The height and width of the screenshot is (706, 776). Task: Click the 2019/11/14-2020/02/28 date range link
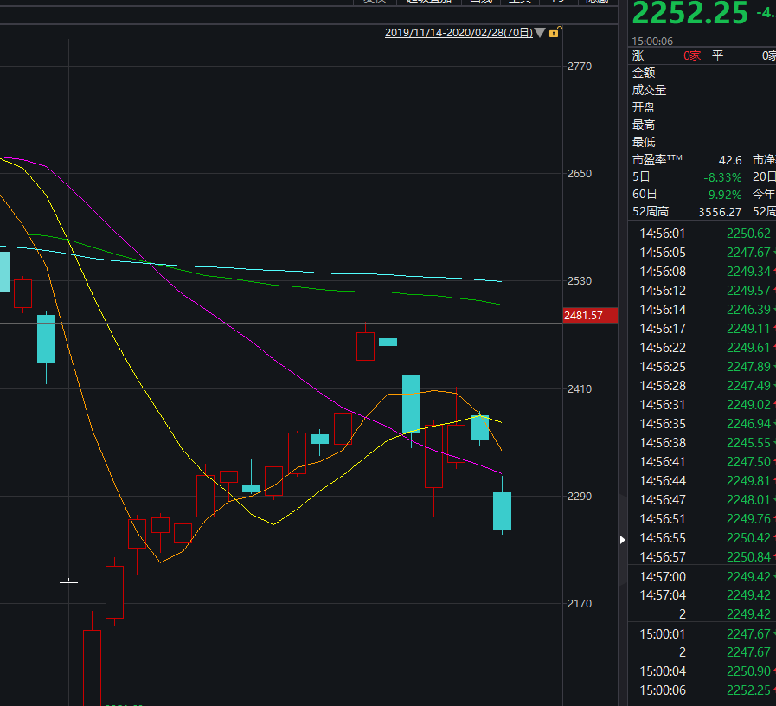click(459, 33)
